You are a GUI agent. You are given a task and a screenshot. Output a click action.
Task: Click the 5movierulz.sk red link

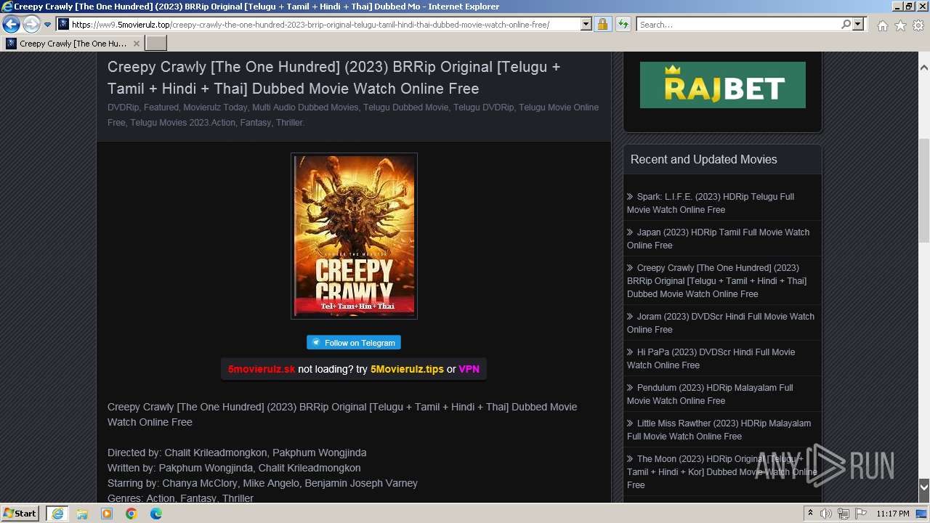coord(262,369)
